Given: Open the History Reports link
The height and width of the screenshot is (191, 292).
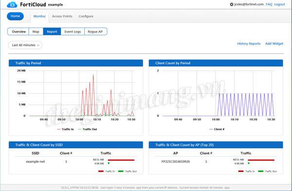Looking at the screenshot, I should (x=249, y=44).
